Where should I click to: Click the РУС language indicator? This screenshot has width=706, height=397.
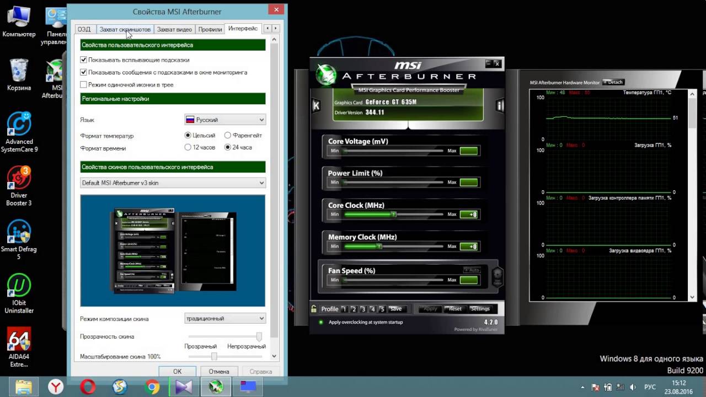point(650,387)
